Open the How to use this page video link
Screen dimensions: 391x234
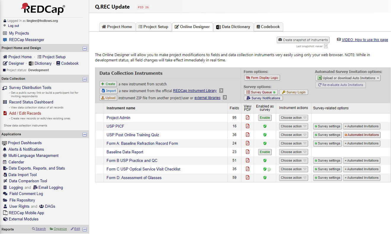coord(365,40)
